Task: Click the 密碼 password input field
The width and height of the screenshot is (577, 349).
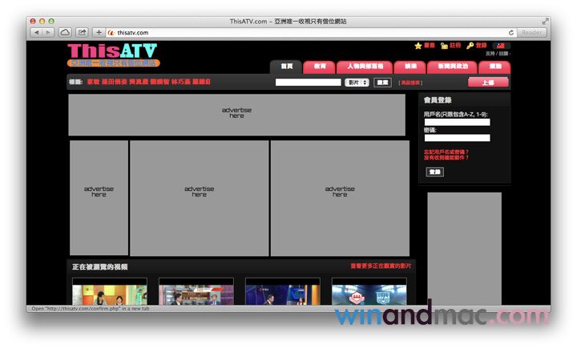Action: (456, 138)
